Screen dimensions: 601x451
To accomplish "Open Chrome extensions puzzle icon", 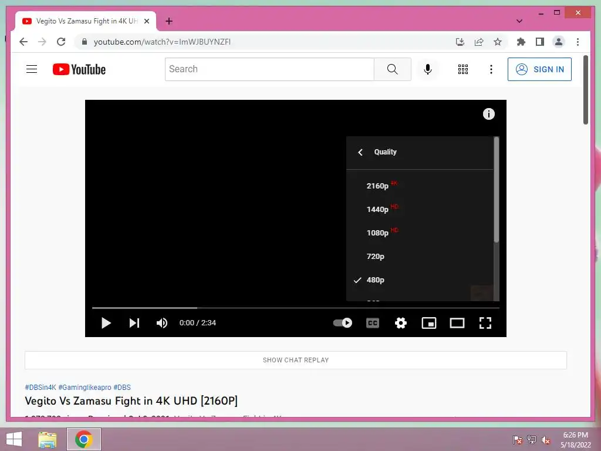I will 521,42.
